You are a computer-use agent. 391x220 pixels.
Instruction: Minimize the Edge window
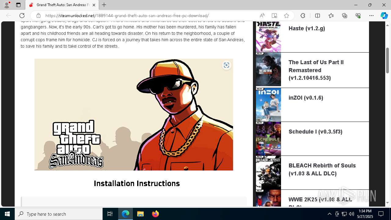pos(356,5)
